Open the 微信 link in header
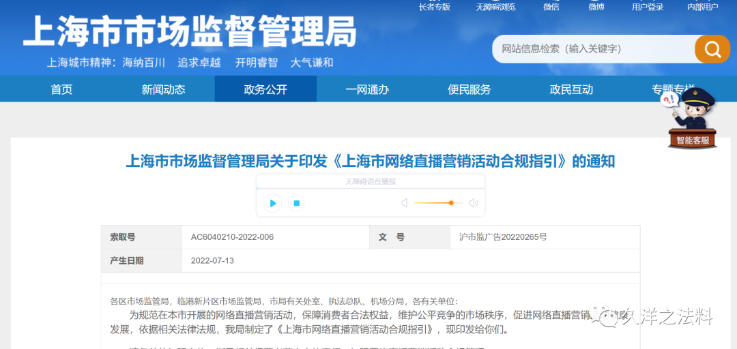Screen dimensions: 737x349 coord(551,7)
